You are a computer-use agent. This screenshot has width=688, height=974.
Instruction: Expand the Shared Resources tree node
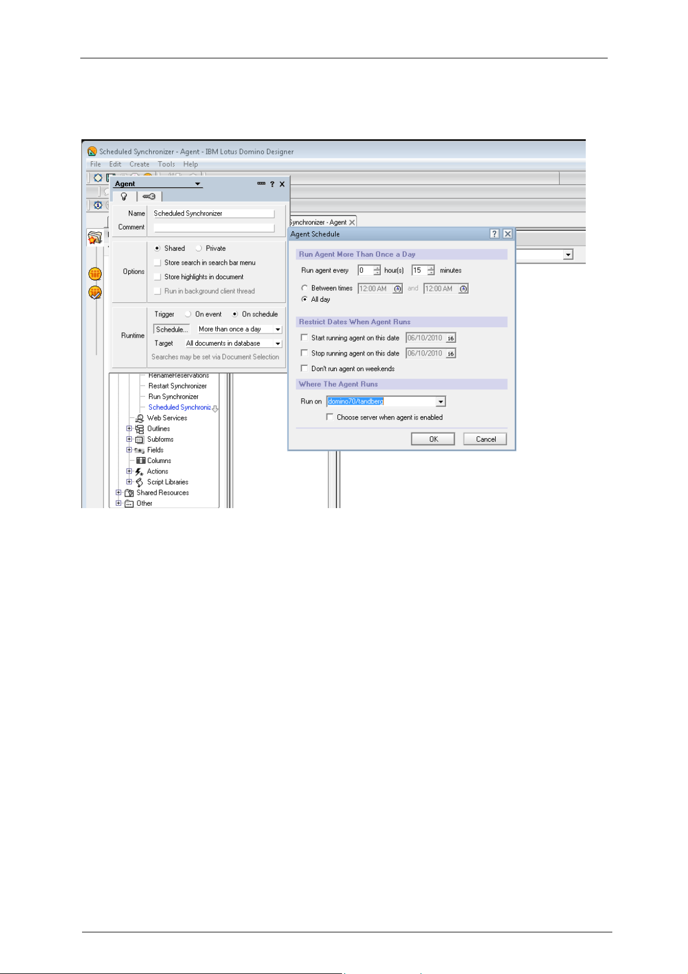tap(118, 492)
